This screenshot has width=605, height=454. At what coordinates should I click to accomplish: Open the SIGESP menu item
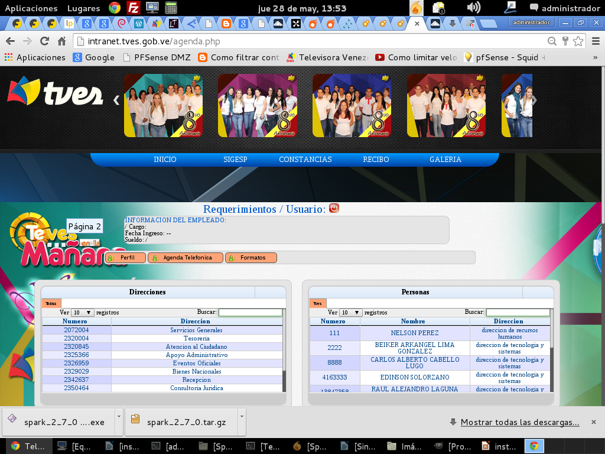[x=236, y=160]
